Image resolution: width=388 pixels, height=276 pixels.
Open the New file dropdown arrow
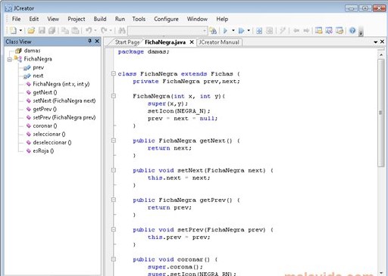20,31
